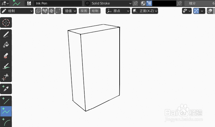Expand the gizmo options arrow
Viewport: 215px width, 127px height.
tap(202, 11)
